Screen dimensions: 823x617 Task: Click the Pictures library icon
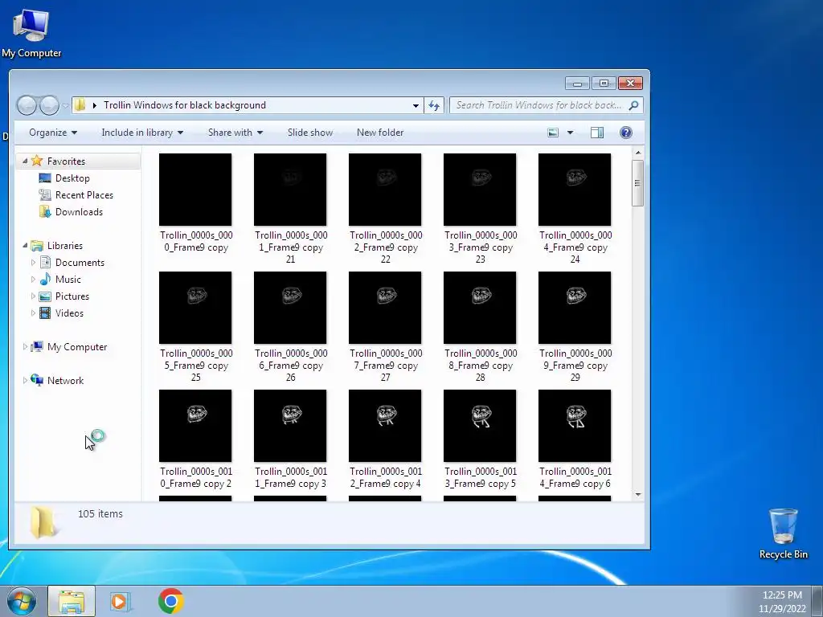click(45, 296)
